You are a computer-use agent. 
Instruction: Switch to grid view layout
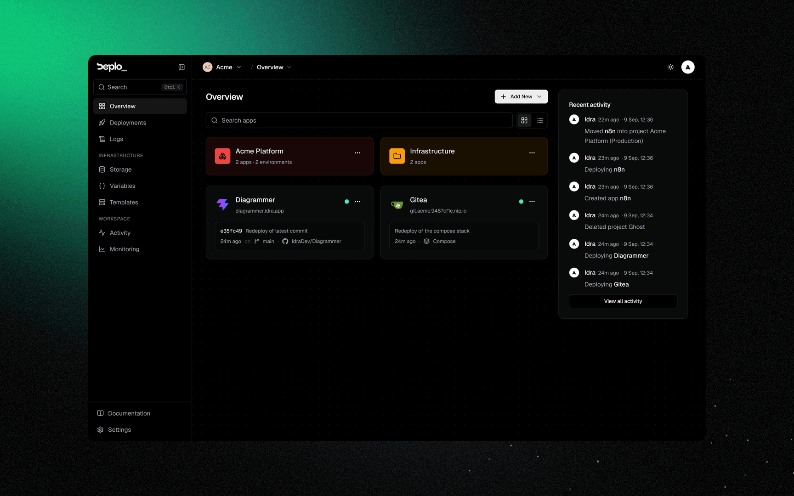point(524,120)
